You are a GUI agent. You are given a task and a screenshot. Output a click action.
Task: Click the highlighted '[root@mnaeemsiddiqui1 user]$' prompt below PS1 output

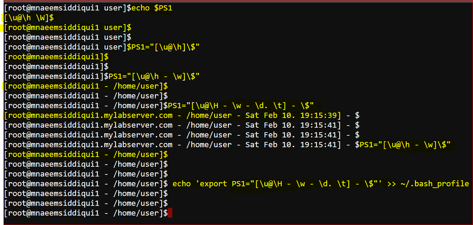(x=67, y=27)
